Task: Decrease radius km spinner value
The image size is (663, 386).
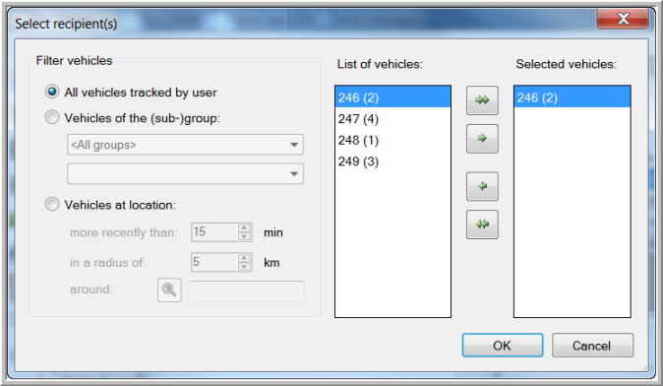Action: coord(244,266)
